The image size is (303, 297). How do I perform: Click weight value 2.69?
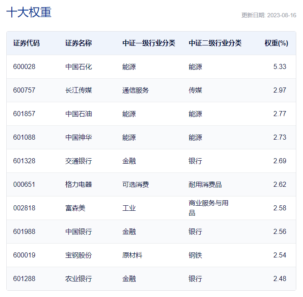[279, 161]
